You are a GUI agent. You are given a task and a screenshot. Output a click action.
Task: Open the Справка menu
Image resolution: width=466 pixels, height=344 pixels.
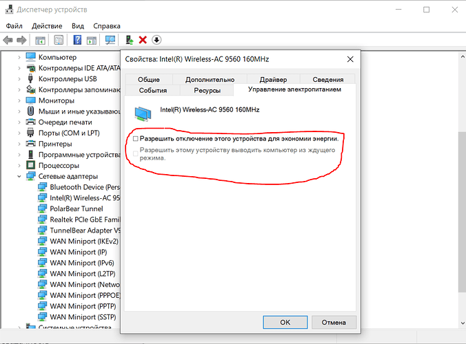coord(107,26)
